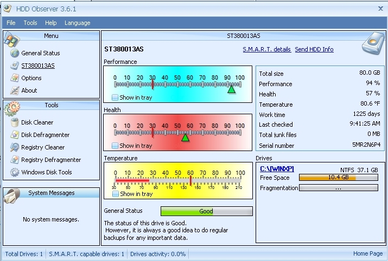The width and height of the screenshot is (388, 261).
Task: Click the green Health gauge marker
Action: click(186, 138)
